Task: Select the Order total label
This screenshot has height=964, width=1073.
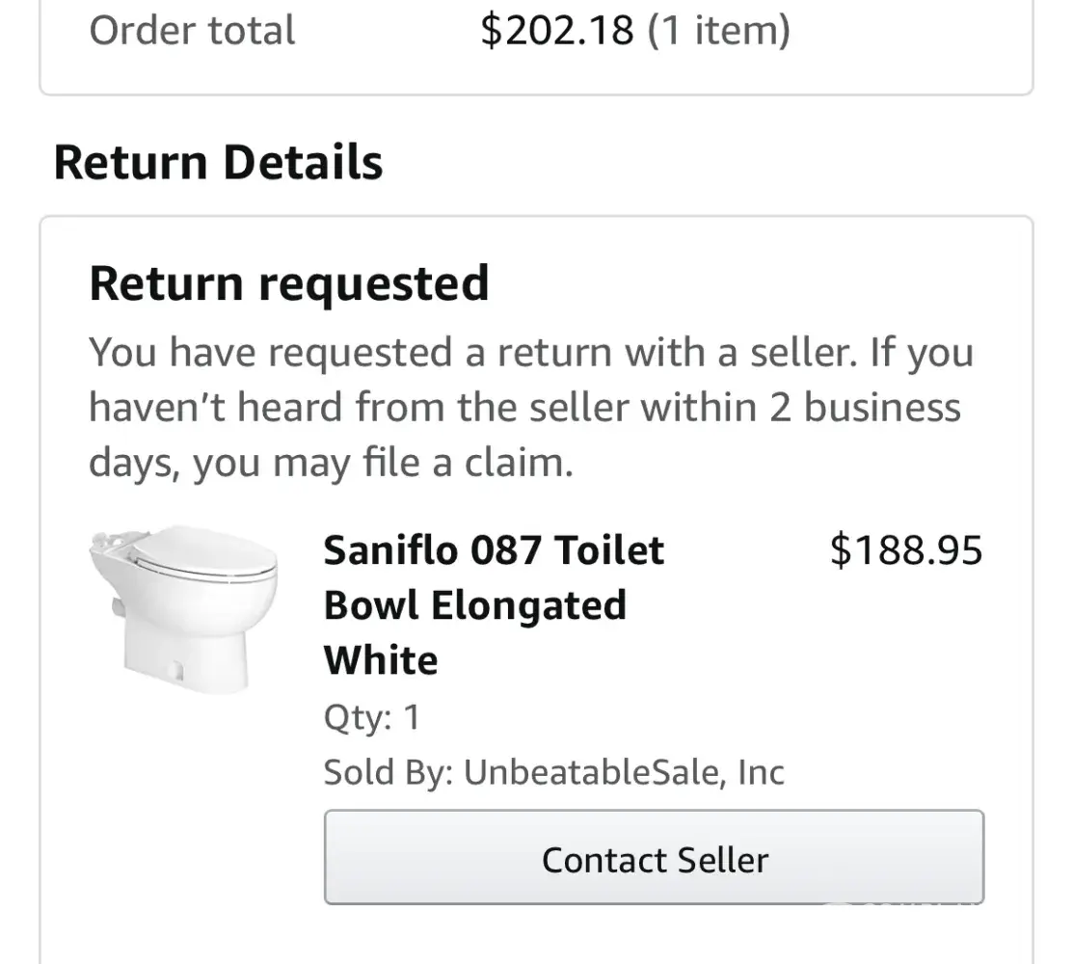Action: pyautogui.click(x=192, y=30)
